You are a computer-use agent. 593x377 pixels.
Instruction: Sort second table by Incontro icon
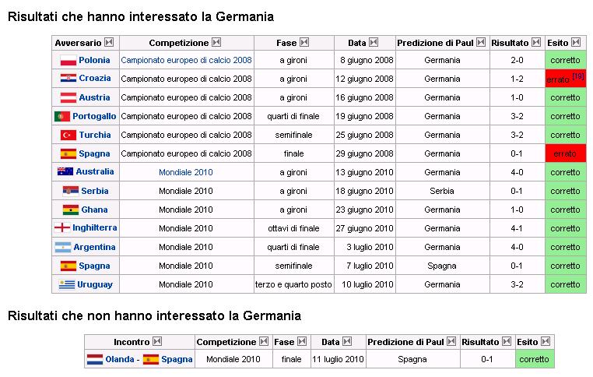pos(157,341)
